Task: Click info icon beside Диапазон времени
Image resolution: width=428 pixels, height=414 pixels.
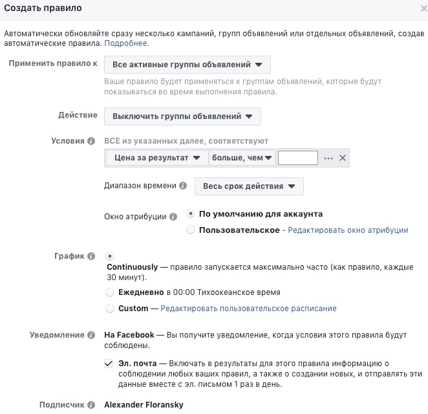Action: pyautogui.click(x=183, y=186)
